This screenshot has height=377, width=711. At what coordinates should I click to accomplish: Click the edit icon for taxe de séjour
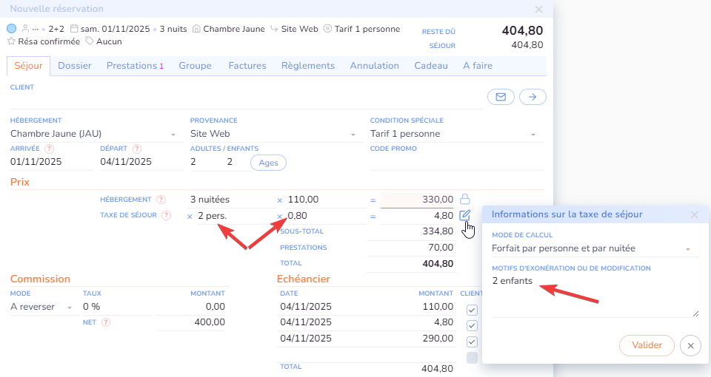coord(465,215)
